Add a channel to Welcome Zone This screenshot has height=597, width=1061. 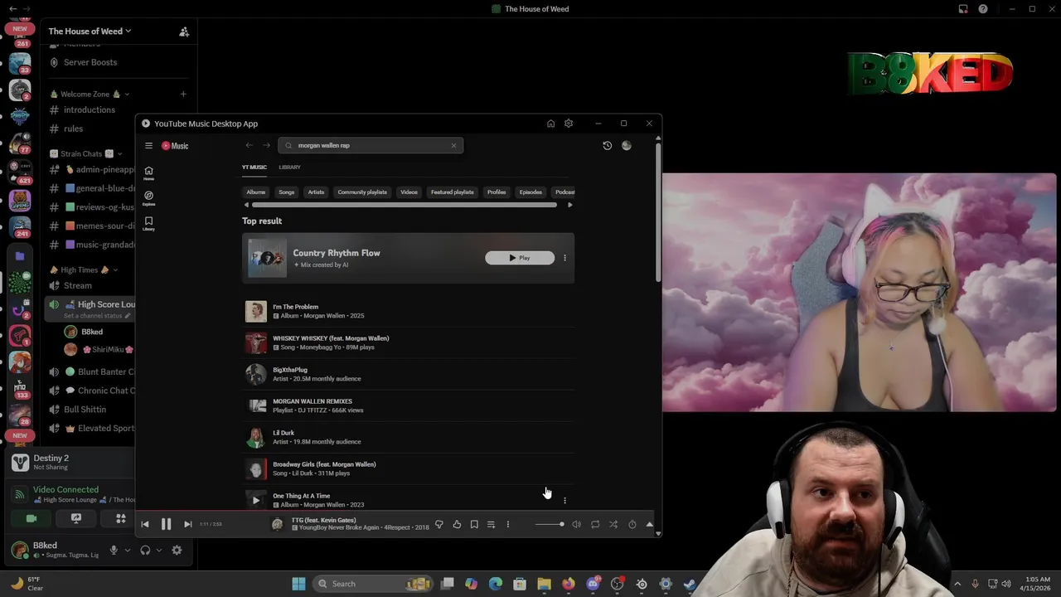[183, 94]
